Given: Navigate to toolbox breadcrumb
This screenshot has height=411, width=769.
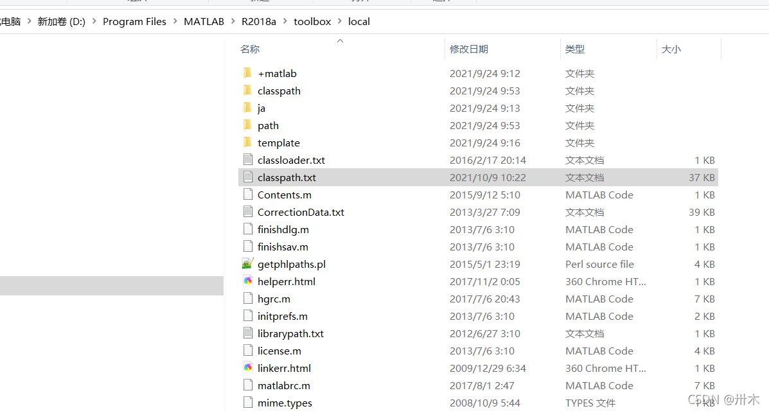Looking at the screenshot, I should tap(312, 22).
